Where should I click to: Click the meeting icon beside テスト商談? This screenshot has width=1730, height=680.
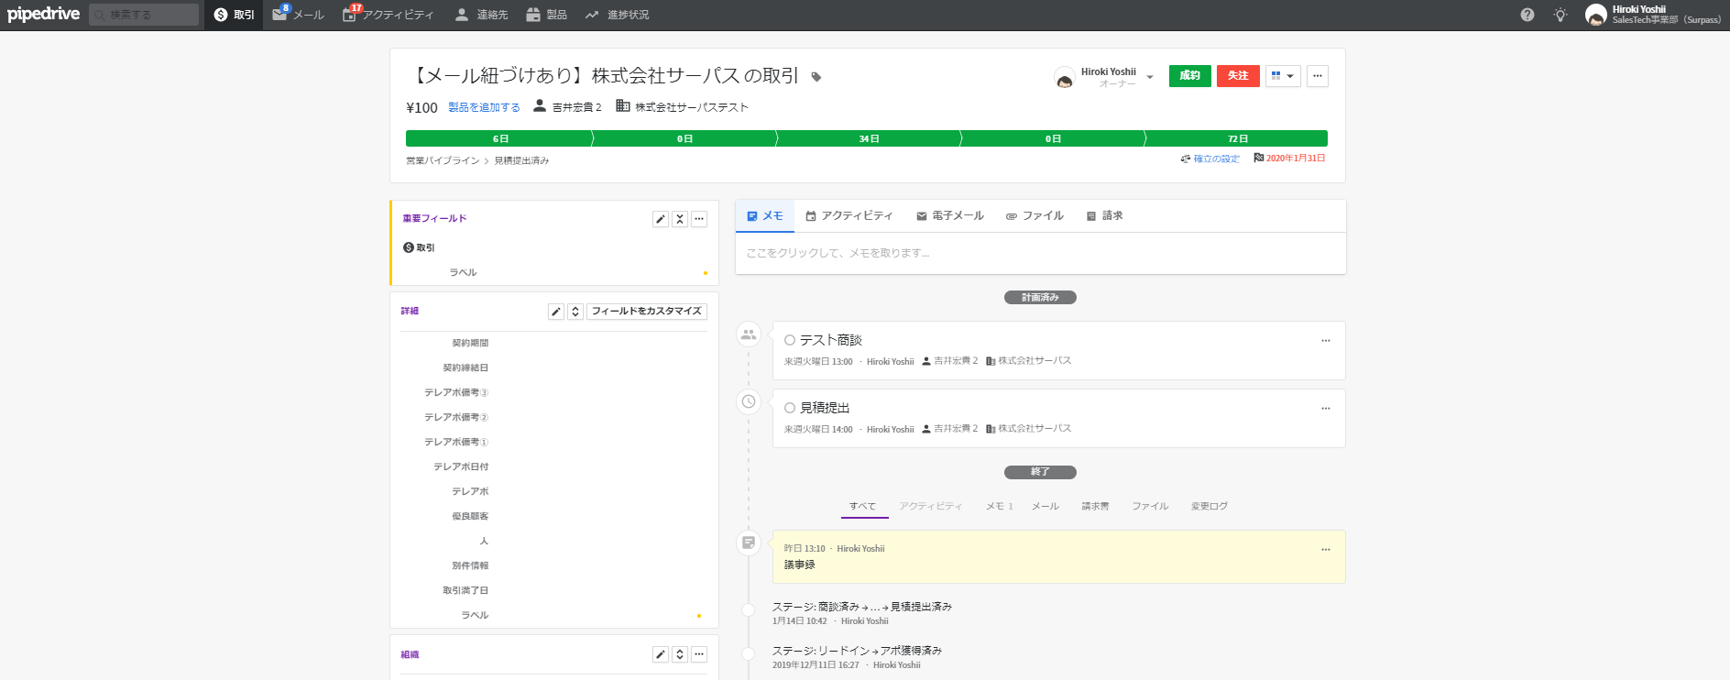[x=749, y=335]
